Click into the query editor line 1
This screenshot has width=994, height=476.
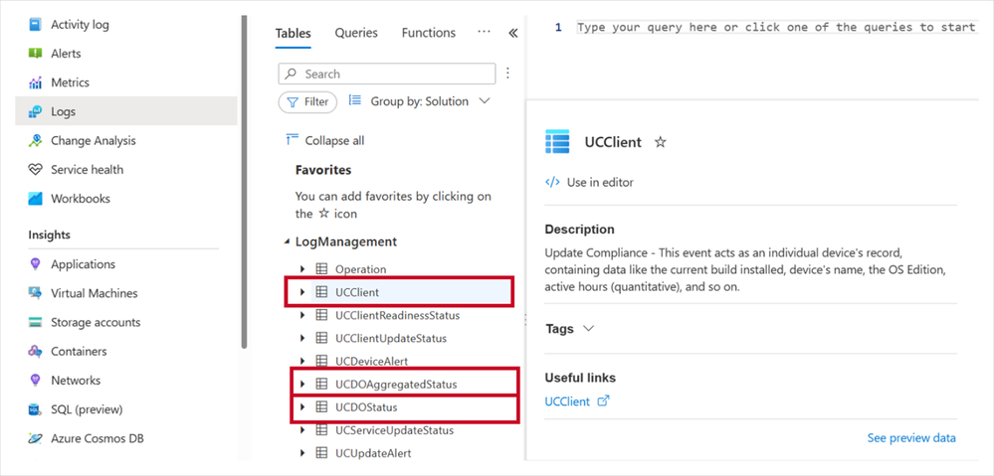(x=776, y=27)
